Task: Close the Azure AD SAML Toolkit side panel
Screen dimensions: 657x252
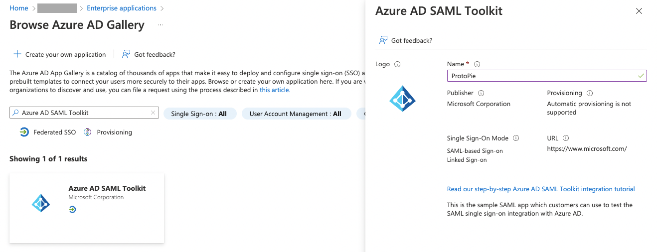Action: tap(639, 11)
